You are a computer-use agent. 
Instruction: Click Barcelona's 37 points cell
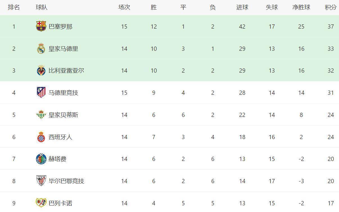click(x=331, y=27)
